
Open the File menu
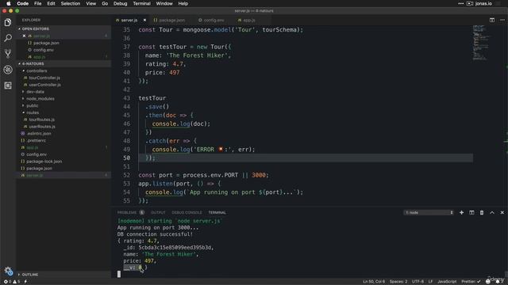click(x=38, y=3)
